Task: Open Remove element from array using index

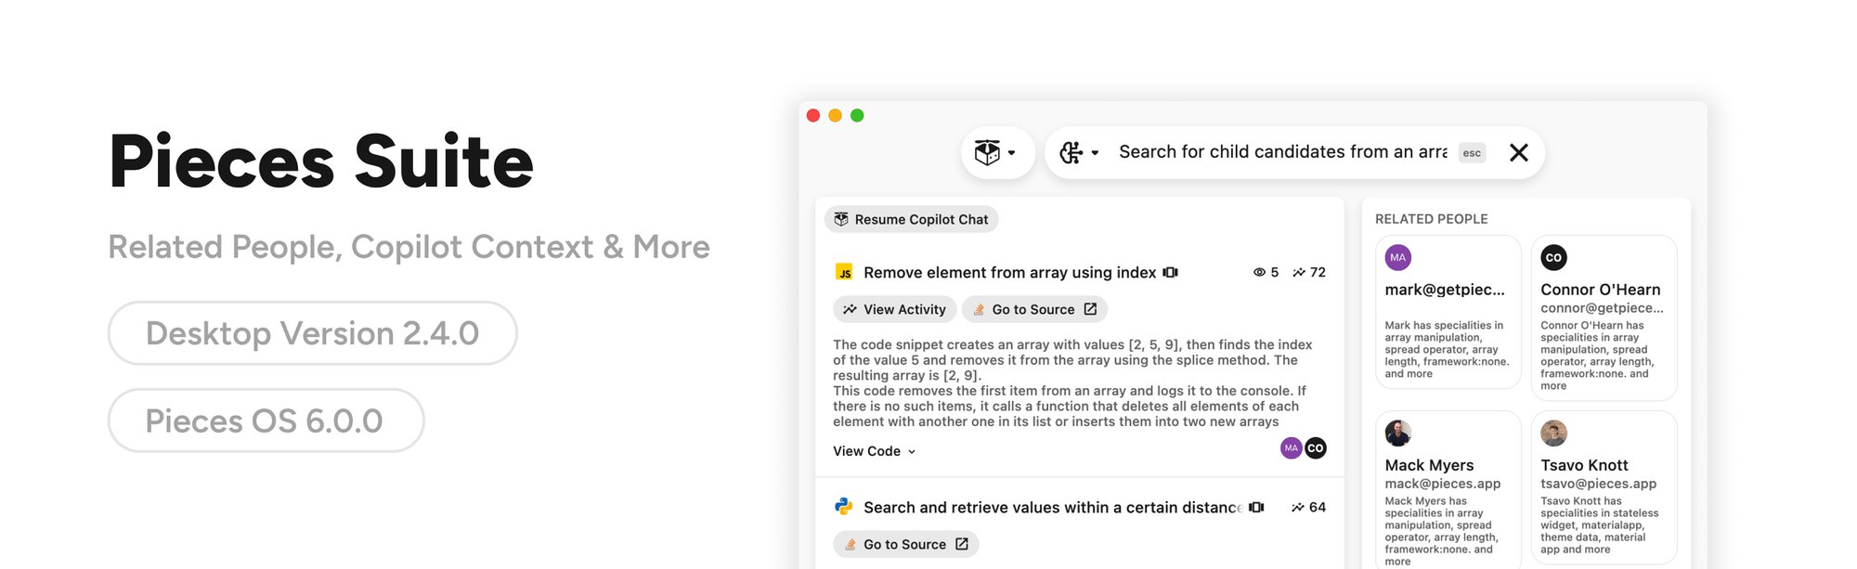Action: coord(1009,273)
